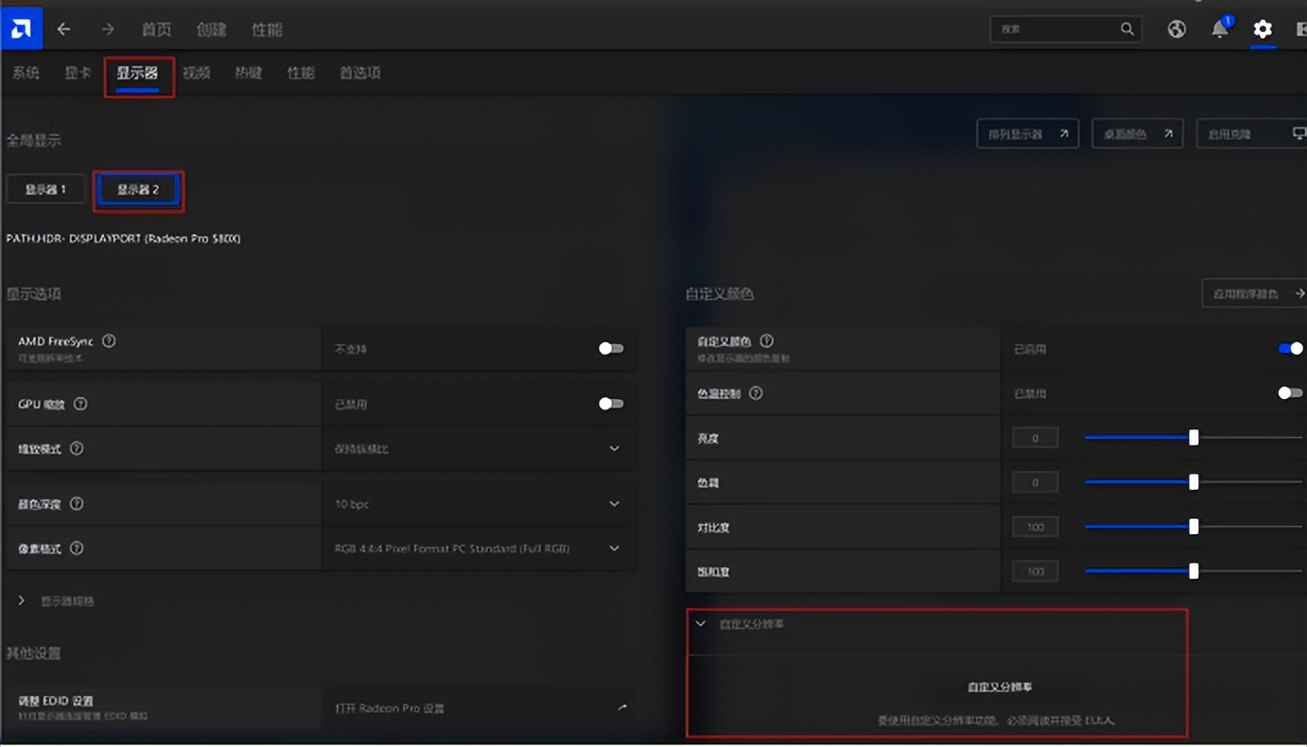Click the forward arrow navigation icon
Image resolution: width=1307 pixels, height=747 pixels.
click(x=107, y=29)
